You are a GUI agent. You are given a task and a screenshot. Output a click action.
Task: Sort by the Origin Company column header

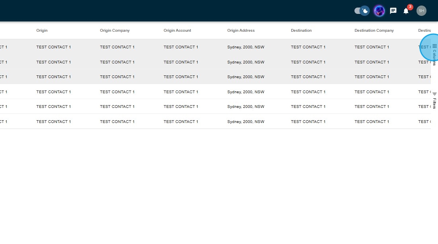point(115,31)
